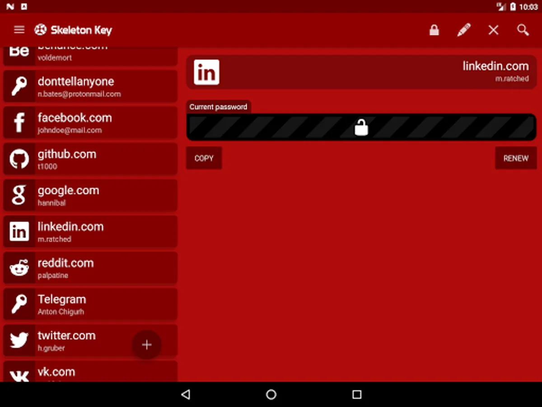This screenshot has width=542, height=407.
Task: Toggle the password visibility lock on the password bar
Action: [361, 127]
